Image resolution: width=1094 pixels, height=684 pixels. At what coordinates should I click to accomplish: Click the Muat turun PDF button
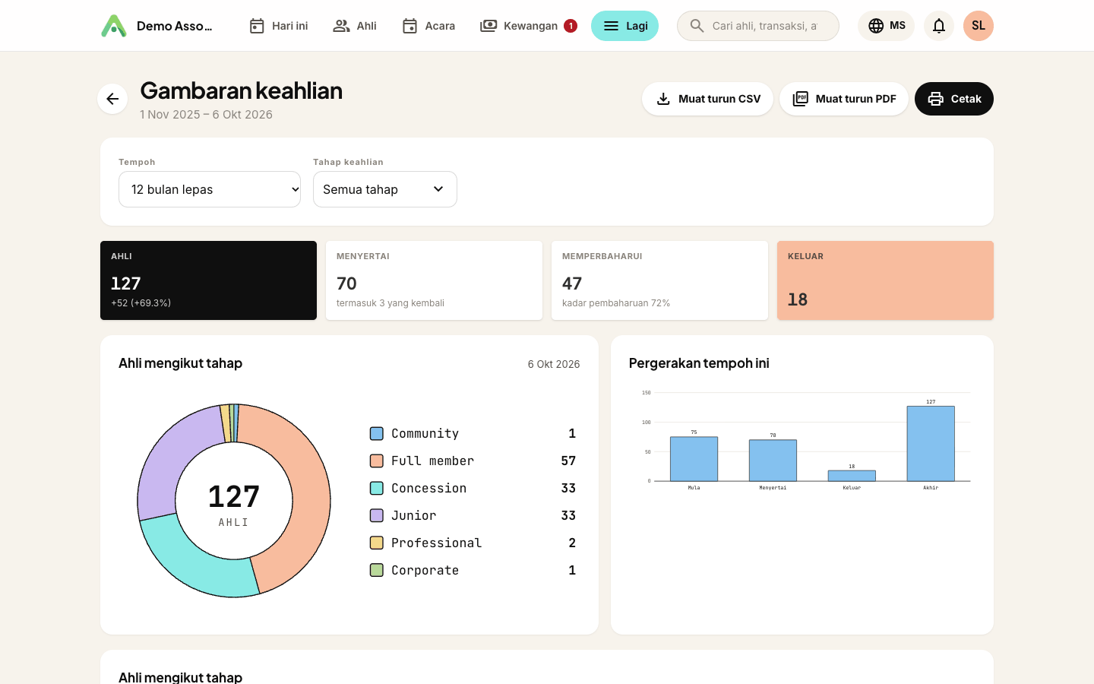[x=844, y=99]
